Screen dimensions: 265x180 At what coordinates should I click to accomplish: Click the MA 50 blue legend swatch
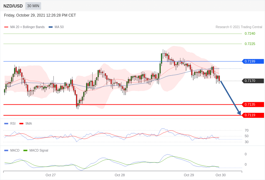click(51, 27)
